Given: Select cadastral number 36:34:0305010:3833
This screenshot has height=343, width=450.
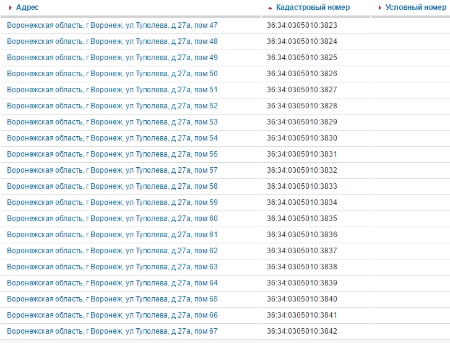Looking at the screenshot, I should pos(302,186).
